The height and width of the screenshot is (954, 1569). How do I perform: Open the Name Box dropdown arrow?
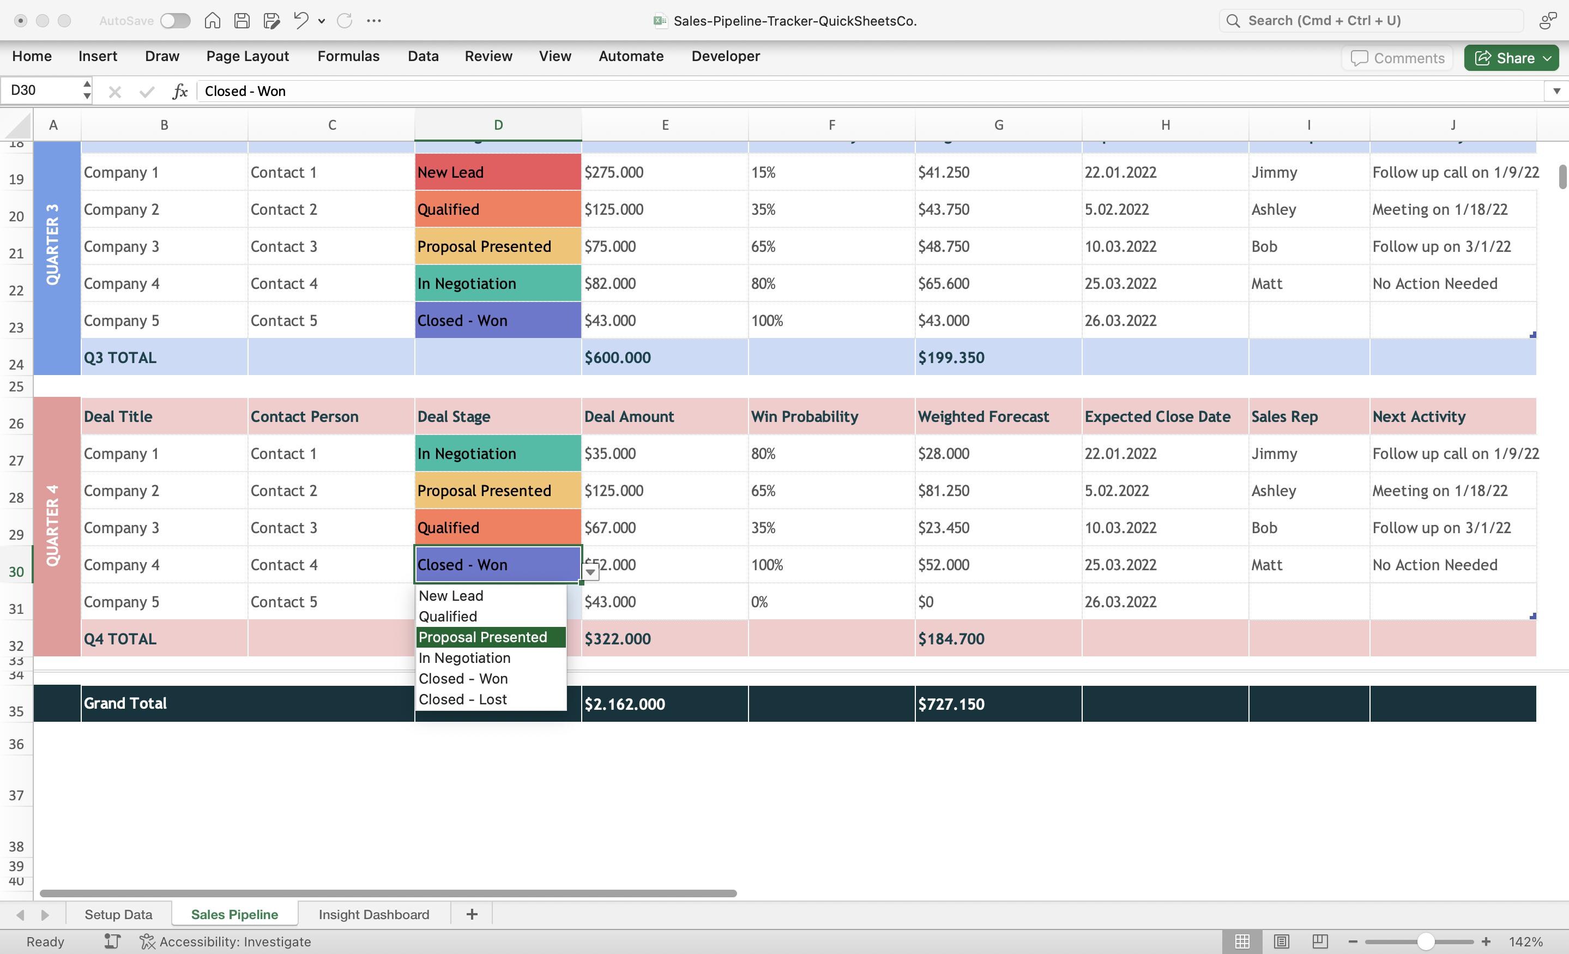[x=87, y=90]
